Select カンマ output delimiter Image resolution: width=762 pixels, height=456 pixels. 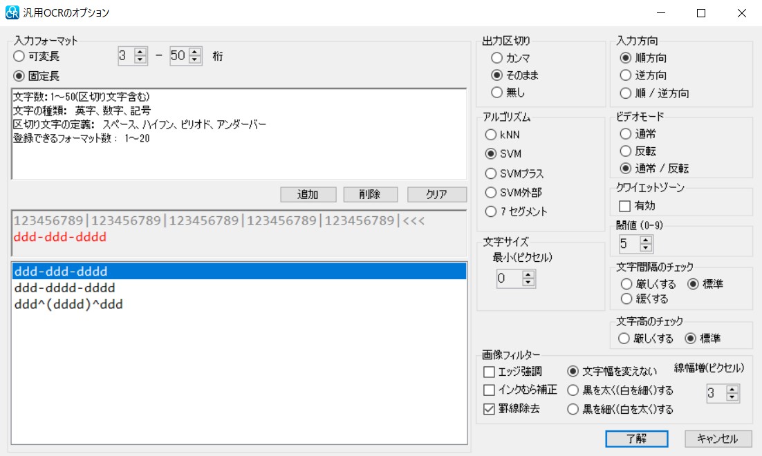[496, 59]
